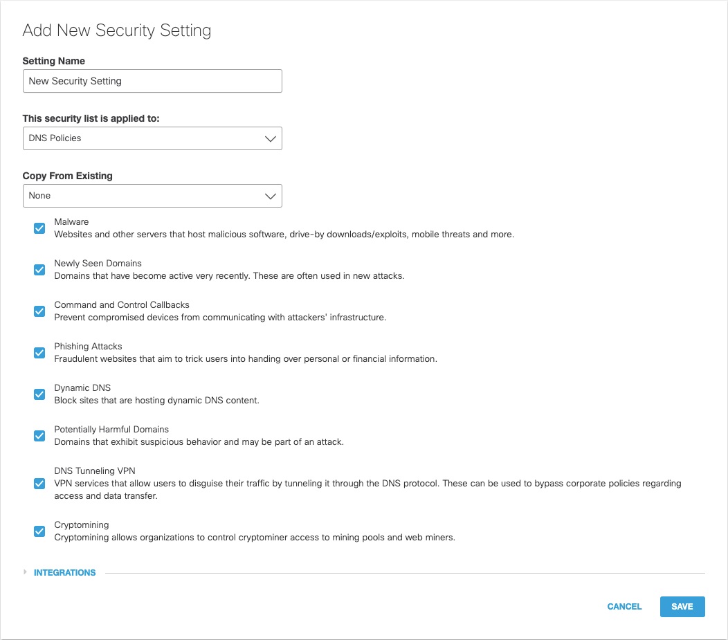Toggle the Dynamic DNS checkbox

39,394
